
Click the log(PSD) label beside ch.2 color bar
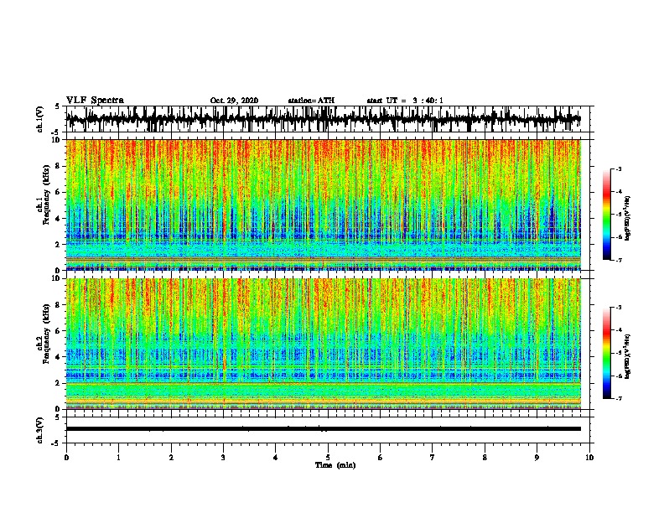click(x=627, y=356)
